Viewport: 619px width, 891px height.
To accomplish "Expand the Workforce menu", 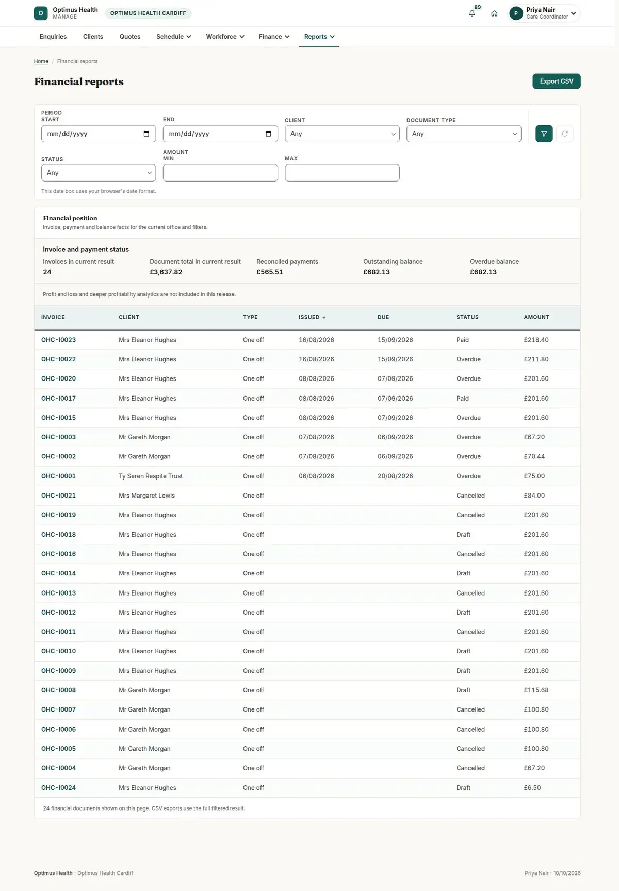I will point(225,37).
